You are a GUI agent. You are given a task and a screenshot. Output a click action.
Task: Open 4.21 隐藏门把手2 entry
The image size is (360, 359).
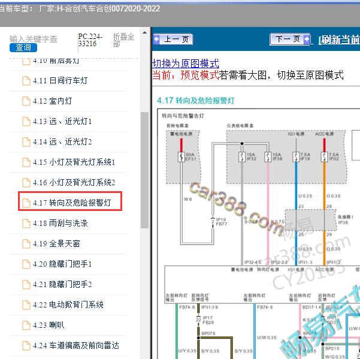coord(62,284)
